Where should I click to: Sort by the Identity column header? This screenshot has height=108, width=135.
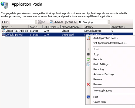click(97, 27)
